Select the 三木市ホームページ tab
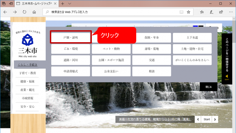 click(x=36, y=4)
